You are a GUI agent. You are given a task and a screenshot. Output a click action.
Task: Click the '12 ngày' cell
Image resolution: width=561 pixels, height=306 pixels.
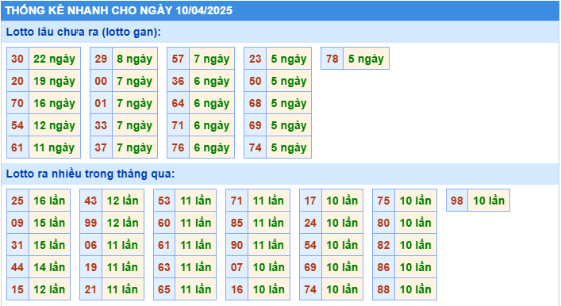(55, 125)
